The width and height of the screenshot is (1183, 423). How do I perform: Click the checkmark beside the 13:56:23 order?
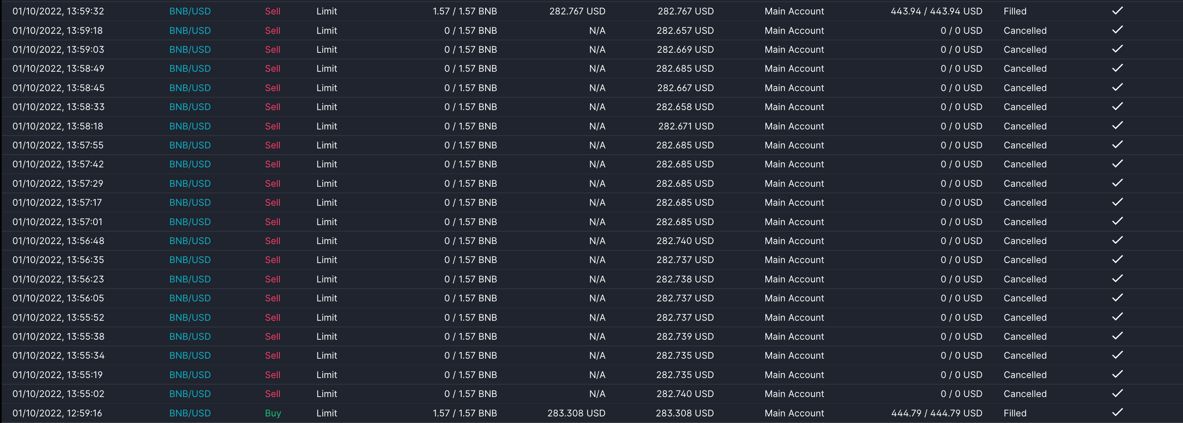click(1118, 278)
